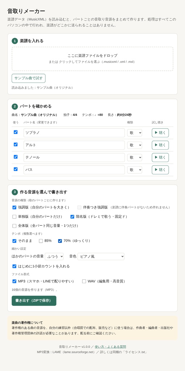Play the アルト preview with 聴く
This screenshot has height=371, width=185.
coord(160,145)
